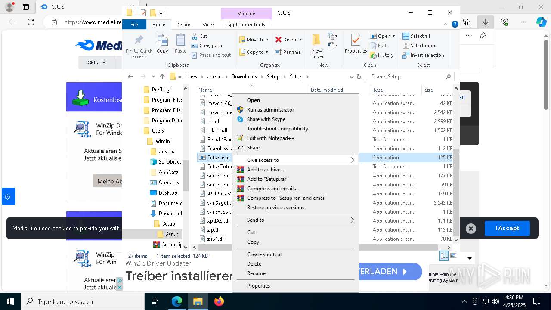Click the Paste ribbon icon
Screen dimensions: 551x310
pyautogui.click(x=180, y=44)
